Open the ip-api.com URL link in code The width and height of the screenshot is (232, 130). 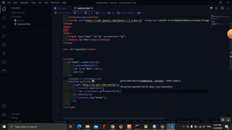(x=101, y=85)
